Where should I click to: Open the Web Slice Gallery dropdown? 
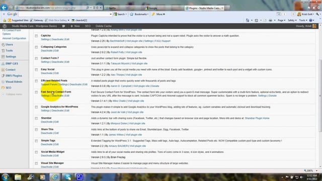[68, 20]
